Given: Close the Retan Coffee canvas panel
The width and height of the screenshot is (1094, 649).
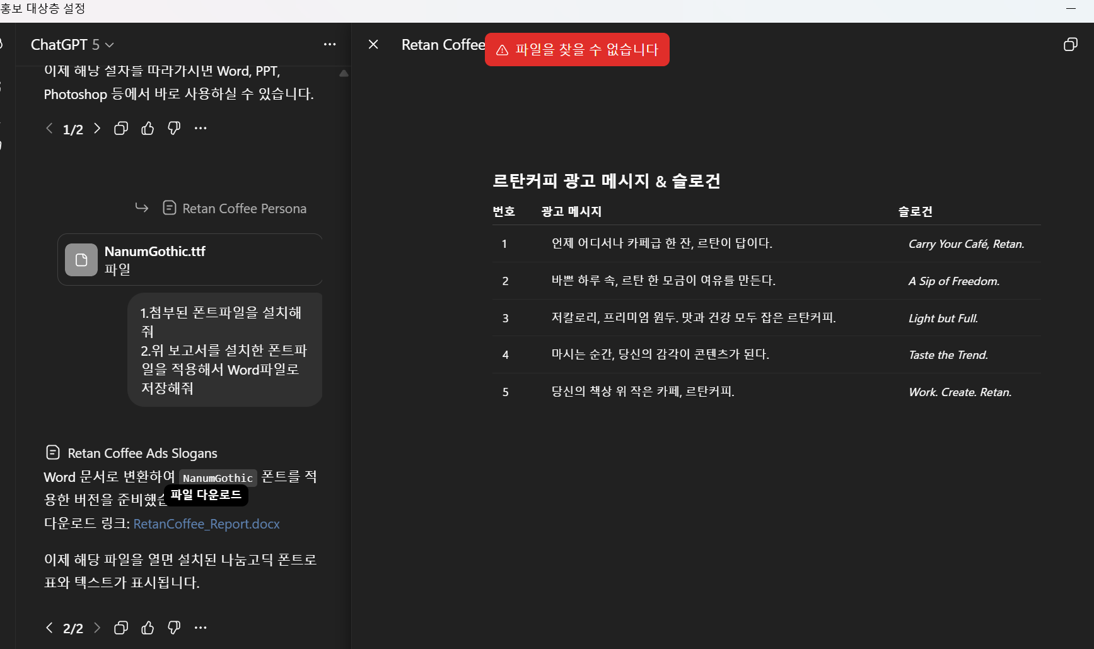Looking at the screenshot, I should tap(373, 44).
